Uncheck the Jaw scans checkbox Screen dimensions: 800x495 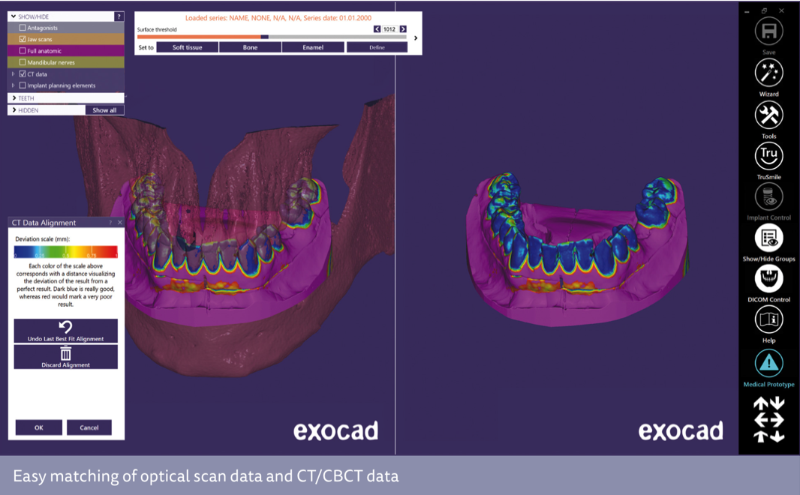(23, 39)
